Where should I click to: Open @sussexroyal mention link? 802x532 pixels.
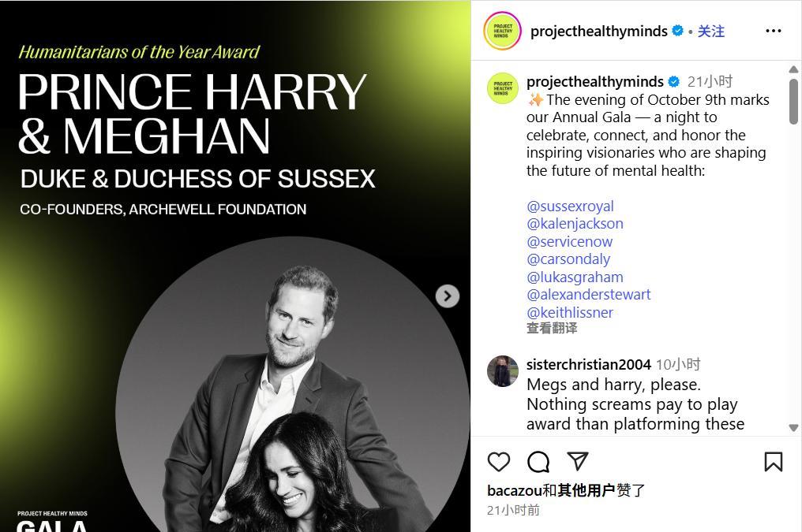[570, 206]
